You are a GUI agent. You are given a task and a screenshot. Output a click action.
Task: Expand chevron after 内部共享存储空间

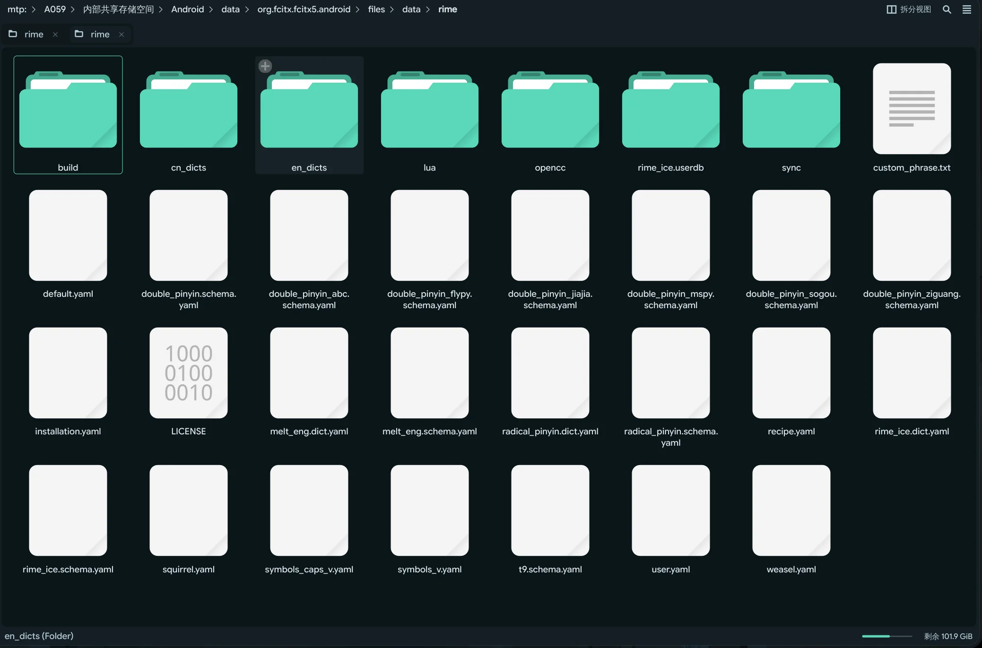[x=161, y=9]
